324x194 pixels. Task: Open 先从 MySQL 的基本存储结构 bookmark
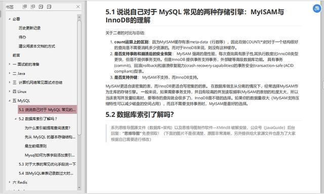coord(50,137)
